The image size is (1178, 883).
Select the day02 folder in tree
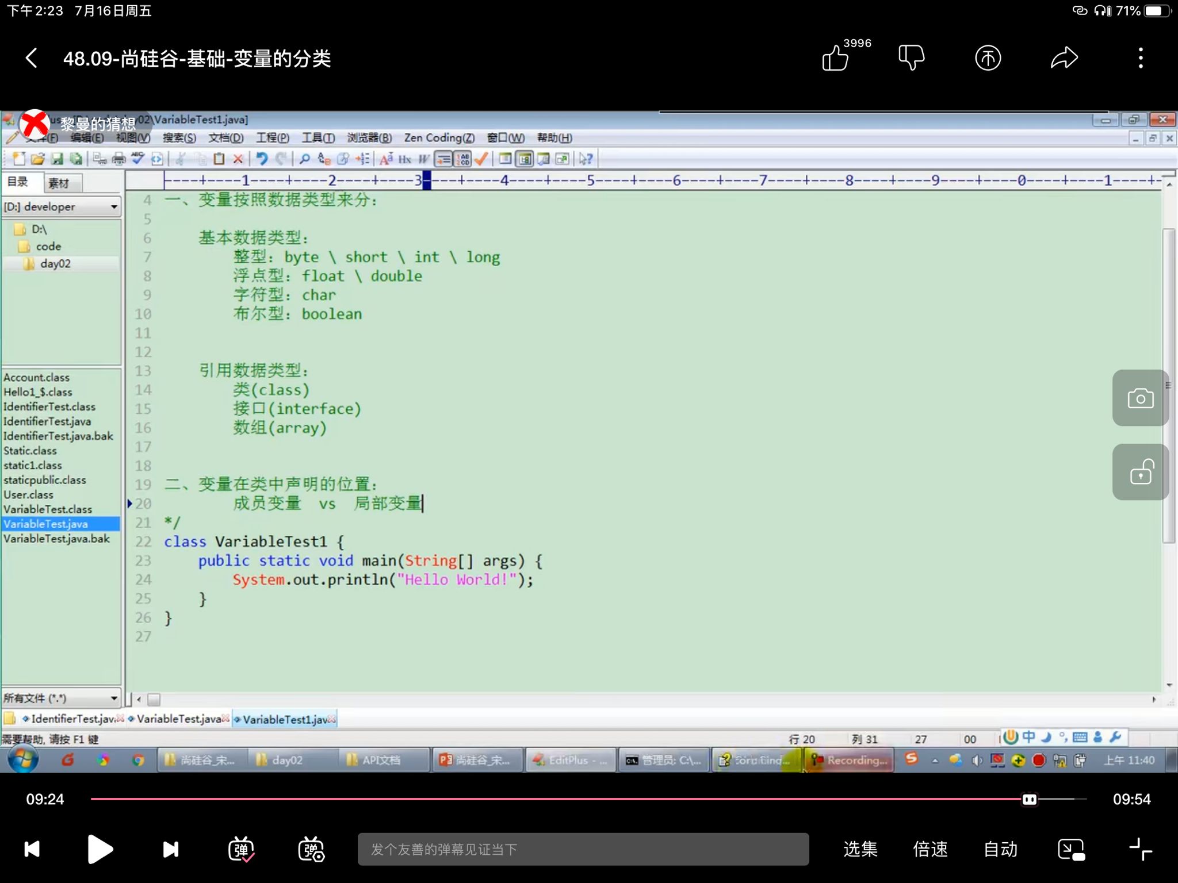(x=55, y=264)
